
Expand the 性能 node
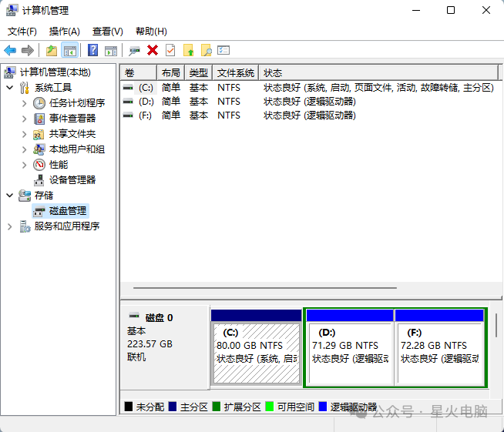25,165
